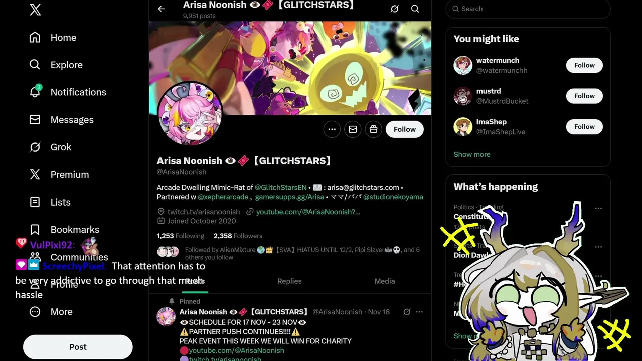This screenshot has height=361, width=642.
Task: Open the Grok icon in the profile header
Action: (395, 9)
